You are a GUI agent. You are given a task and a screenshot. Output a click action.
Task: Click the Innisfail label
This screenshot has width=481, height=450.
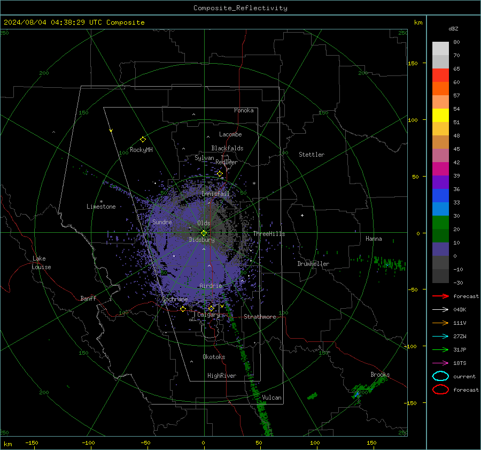(x=216, y=194)
